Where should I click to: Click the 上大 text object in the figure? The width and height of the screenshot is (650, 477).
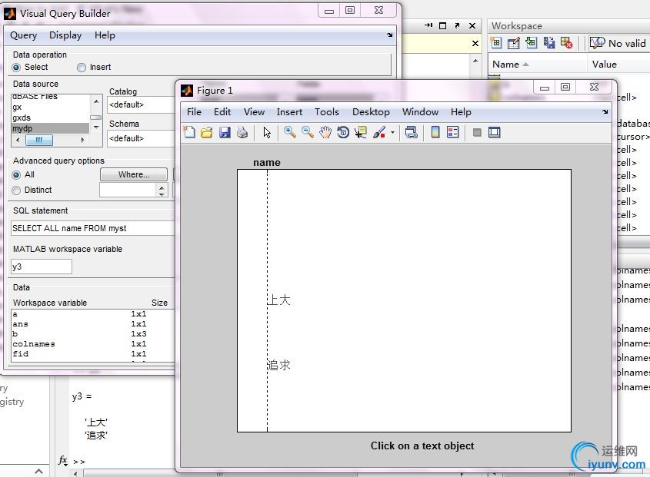[x=279, y=300]
